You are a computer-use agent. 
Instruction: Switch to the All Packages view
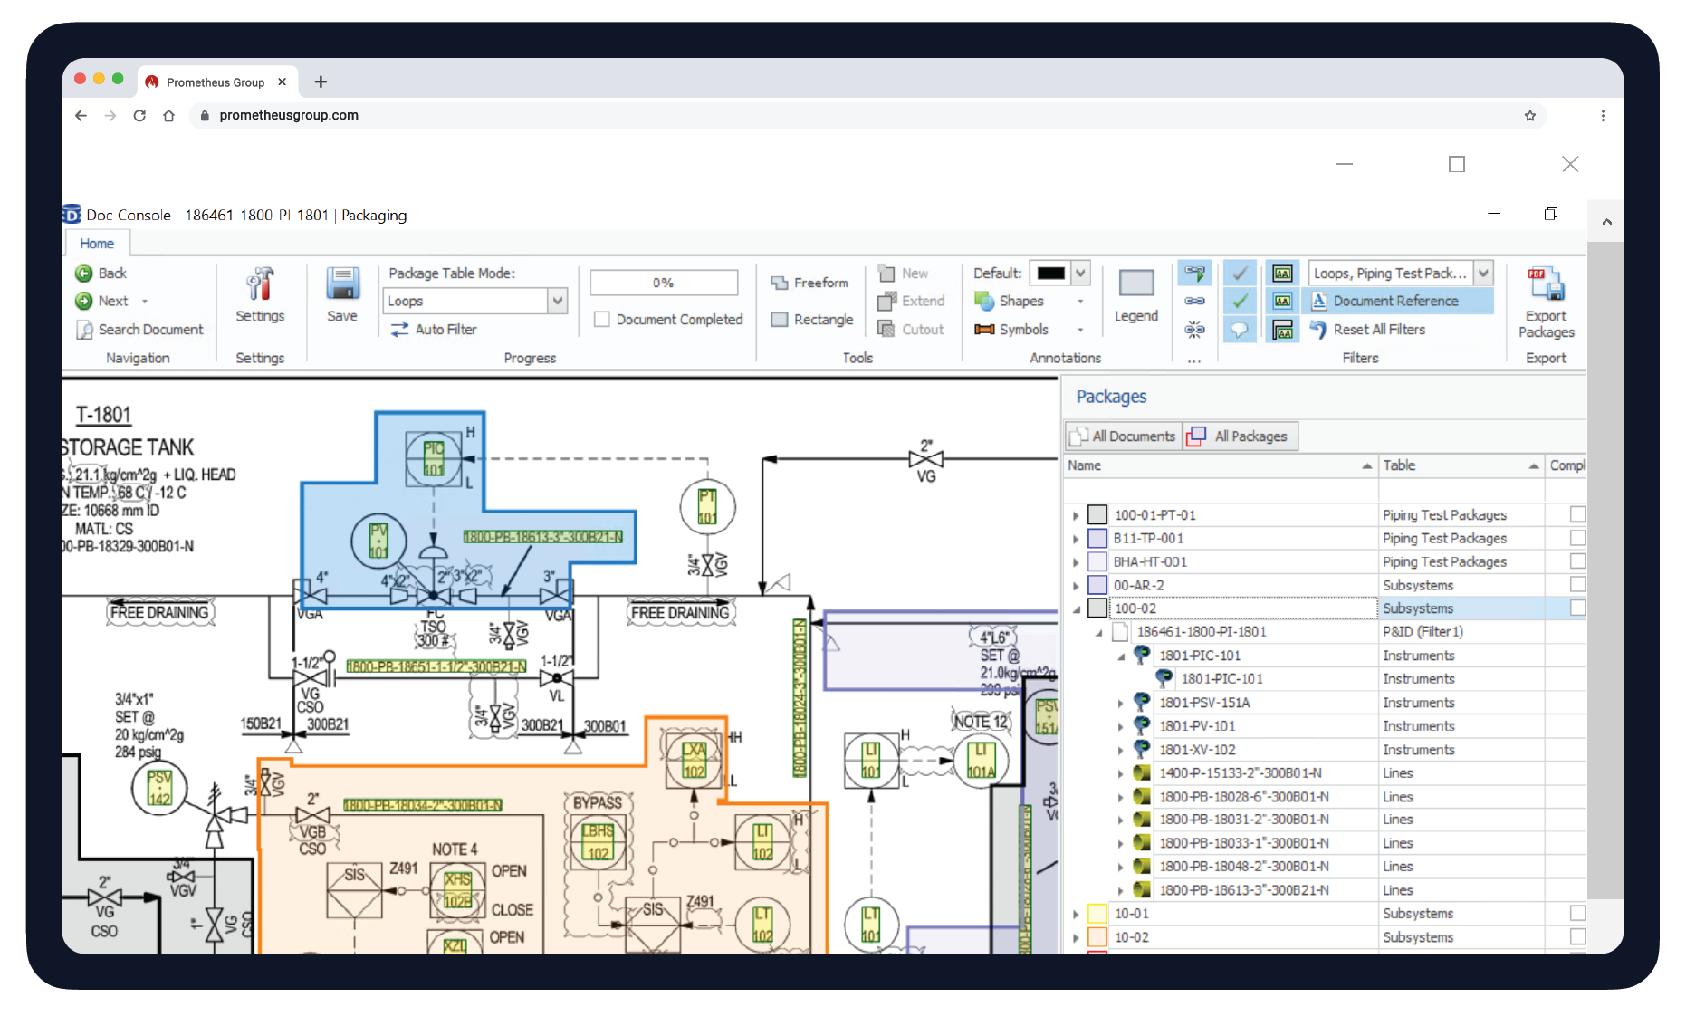pyautogui.click(x=1239, y=436)
